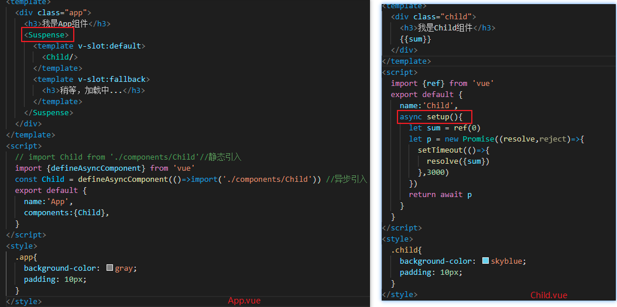Click the commented-out import Child 静态引入 line
The height and width of the screenshot is (307, 617).
pyautogui.click(x=128, y=157)
